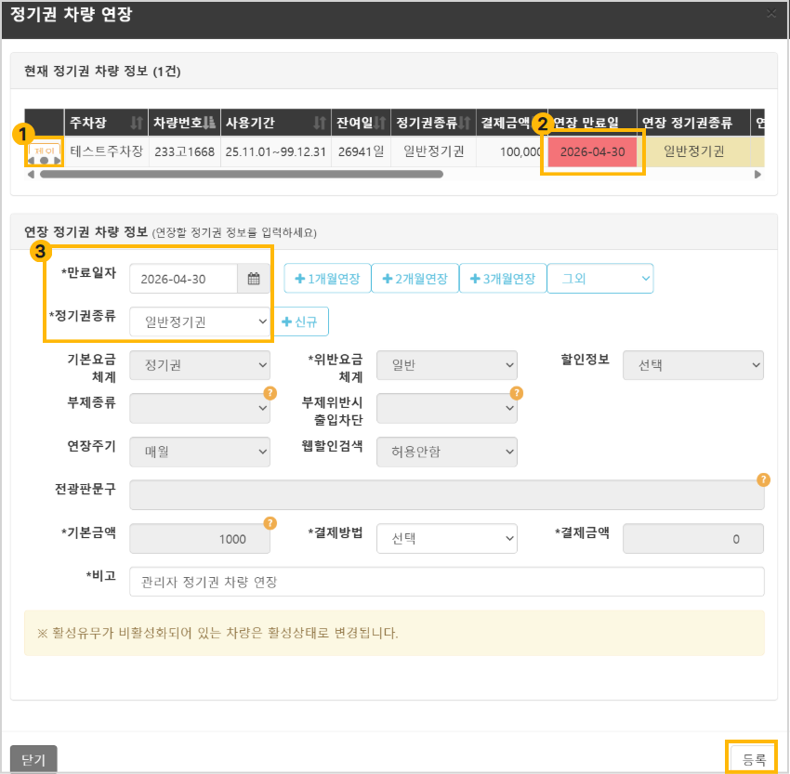This screenshot has width=790, height=774.
Task: Open the 그외 extension dropdown
Action: point(600,278)
